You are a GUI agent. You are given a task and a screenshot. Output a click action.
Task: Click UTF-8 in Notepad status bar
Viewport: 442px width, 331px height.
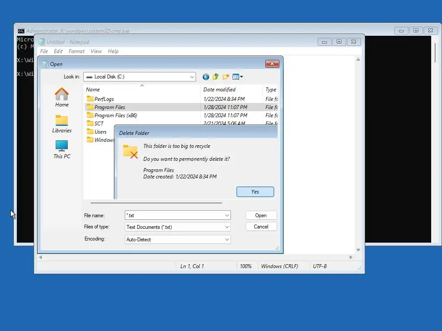320,266
